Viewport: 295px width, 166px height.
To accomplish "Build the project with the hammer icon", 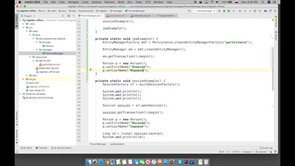I will pyautogui.click(x=189, y=11).
